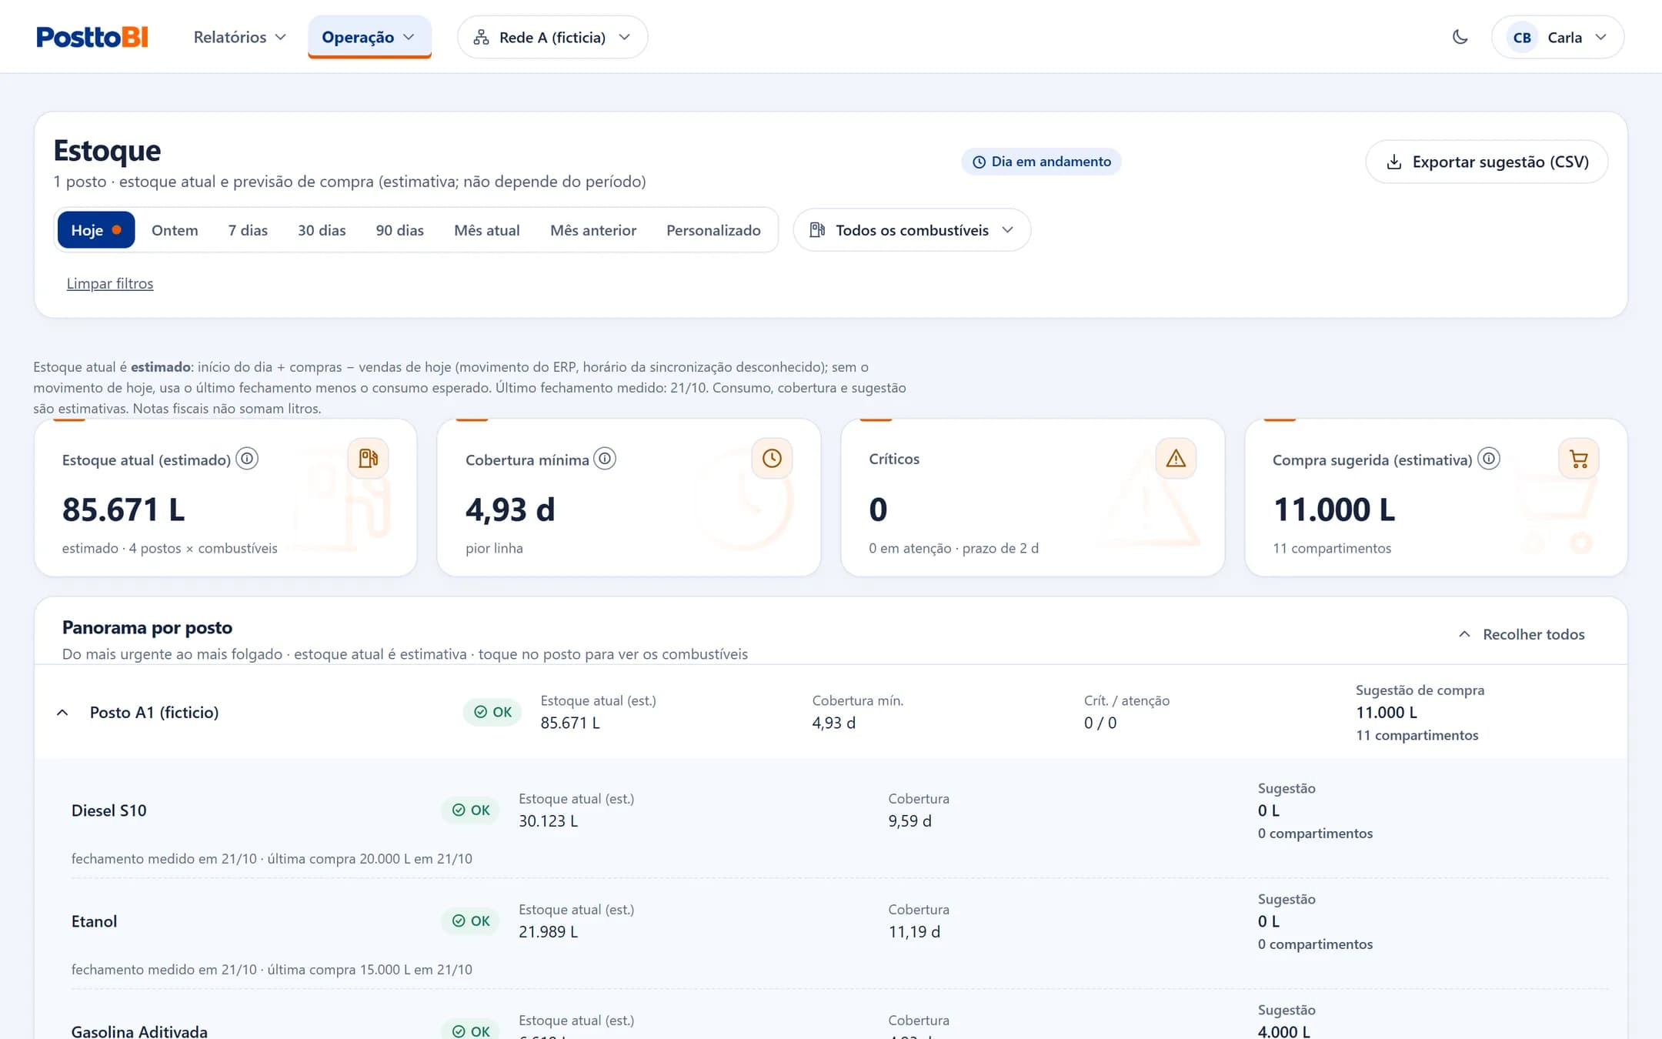This screenshot has width=1662, height=1039.
Task: Select the Ontem period tab
Action: point(175,230)
